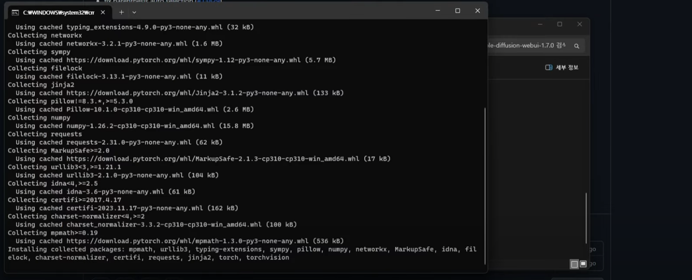The image size is (692, 280).
Task: Minimize the terminal window
Action: click(438, 11)
